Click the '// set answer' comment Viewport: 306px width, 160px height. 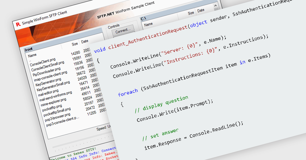[160, 134]
